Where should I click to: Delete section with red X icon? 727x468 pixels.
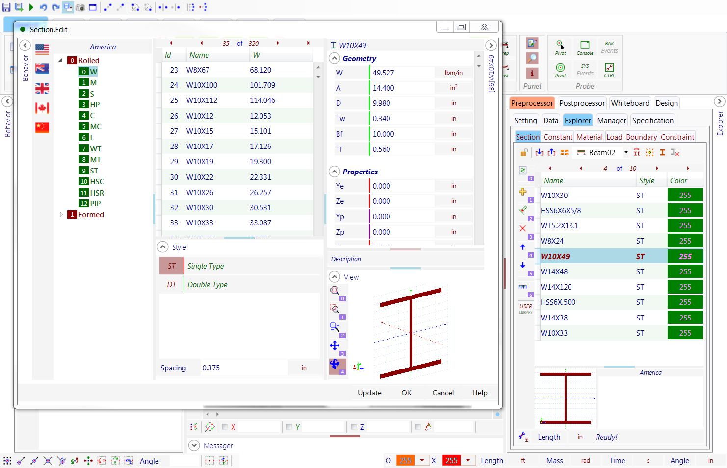(x=523, y=228)
